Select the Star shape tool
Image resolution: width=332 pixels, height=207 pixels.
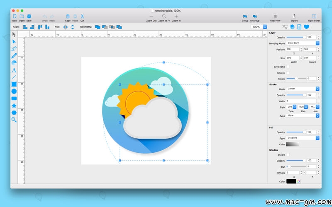coord(14,106)
